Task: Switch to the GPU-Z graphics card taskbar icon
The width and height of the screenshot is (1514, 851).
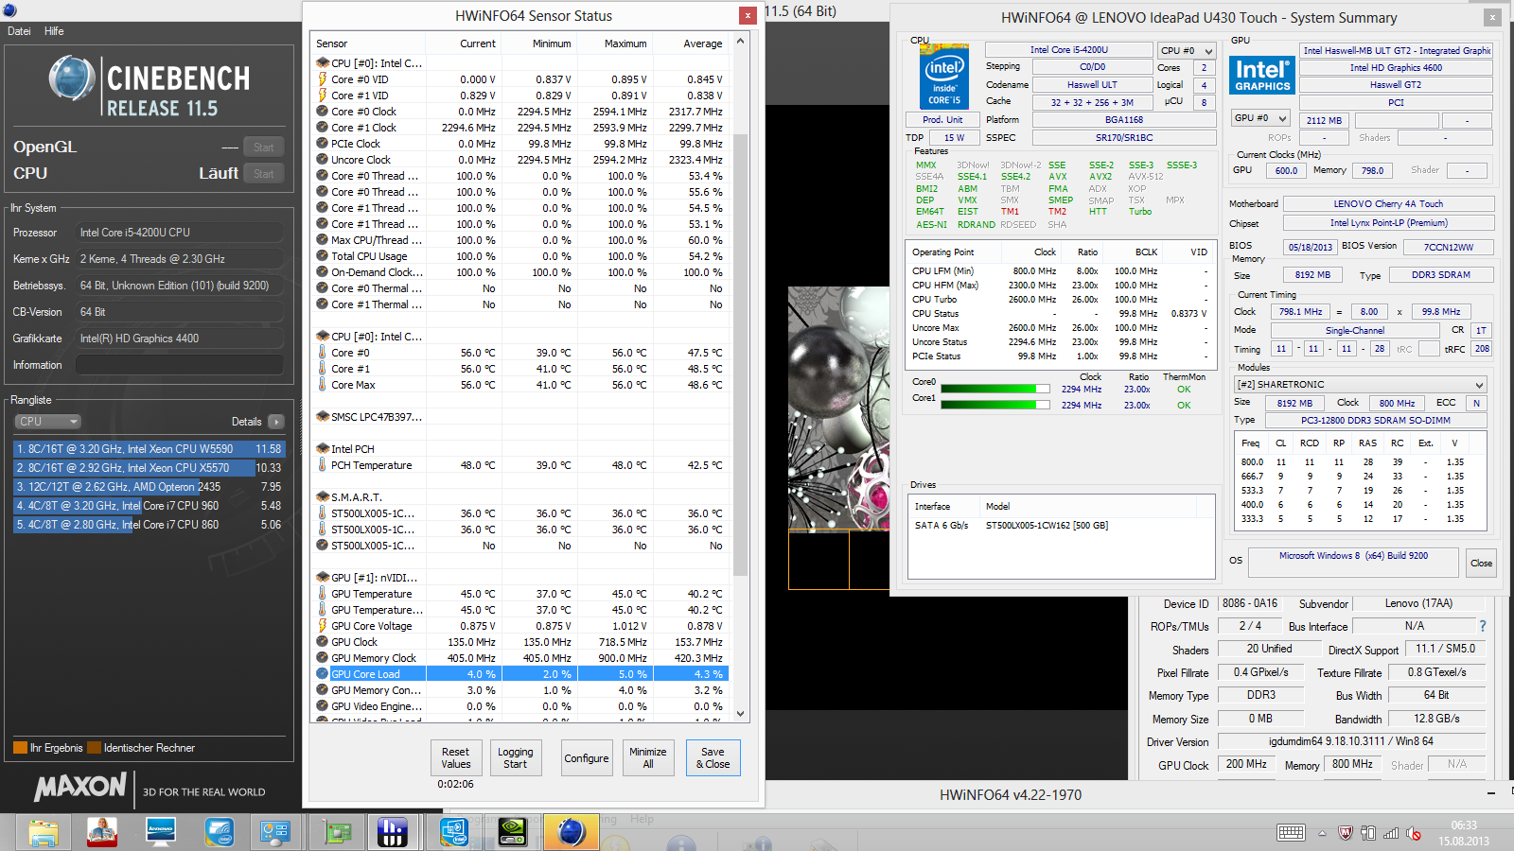Action: pyautogui.click(x=339, y=832)
